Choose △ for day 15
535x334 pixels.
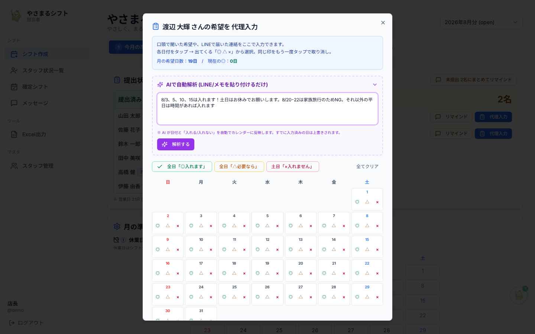(x=367, y=249)
